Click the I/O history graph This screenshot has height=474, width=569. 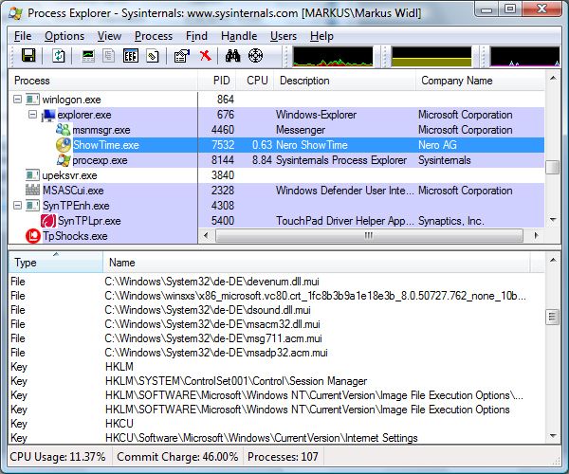point(524,57)
